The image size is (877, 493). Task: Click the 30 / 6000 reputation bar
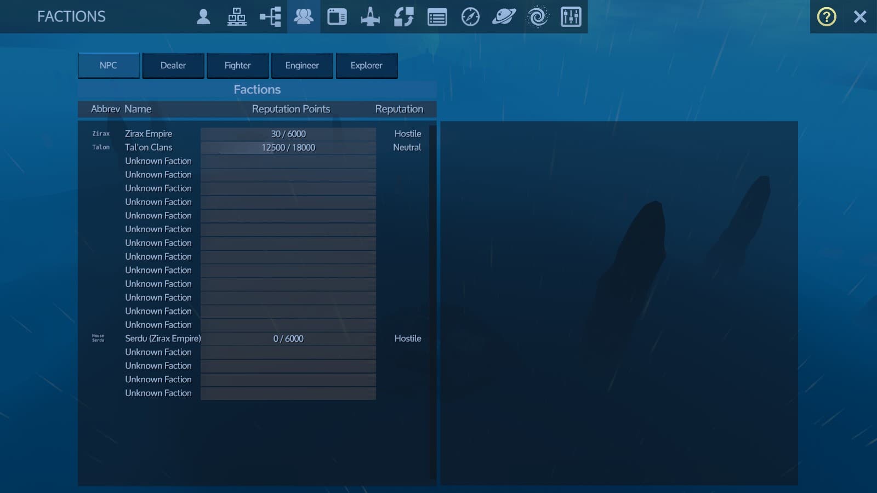288,134
